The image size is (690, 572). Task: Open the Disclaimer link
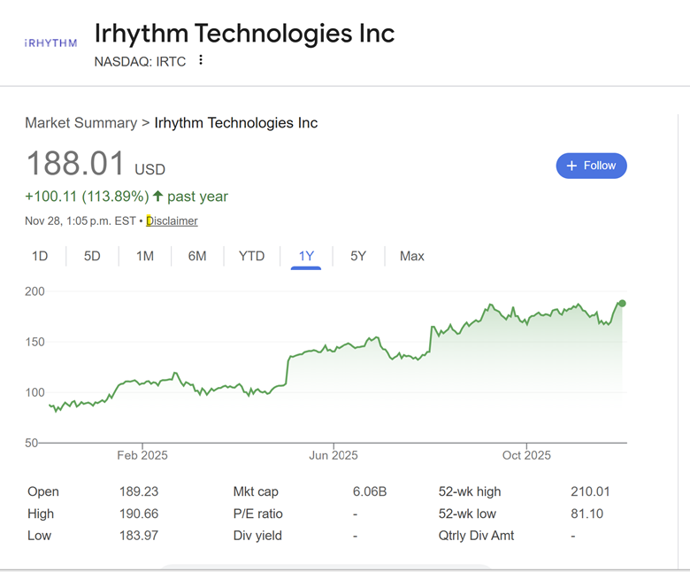pos(172,221)
